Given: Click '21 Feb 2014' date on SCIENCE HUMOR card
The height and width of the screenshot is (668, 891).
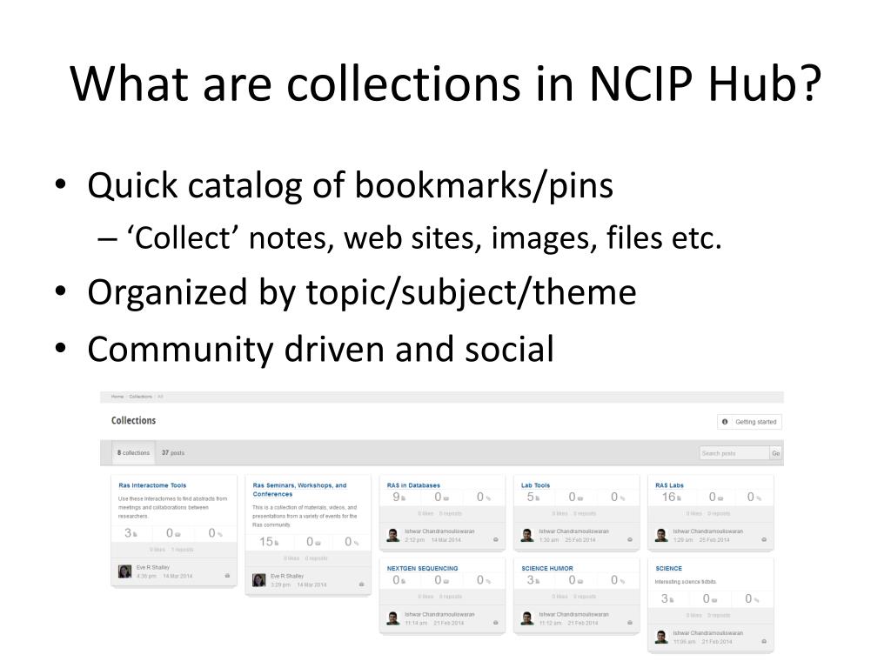Looking at the screenshot, I should click(x=582, y=623).
